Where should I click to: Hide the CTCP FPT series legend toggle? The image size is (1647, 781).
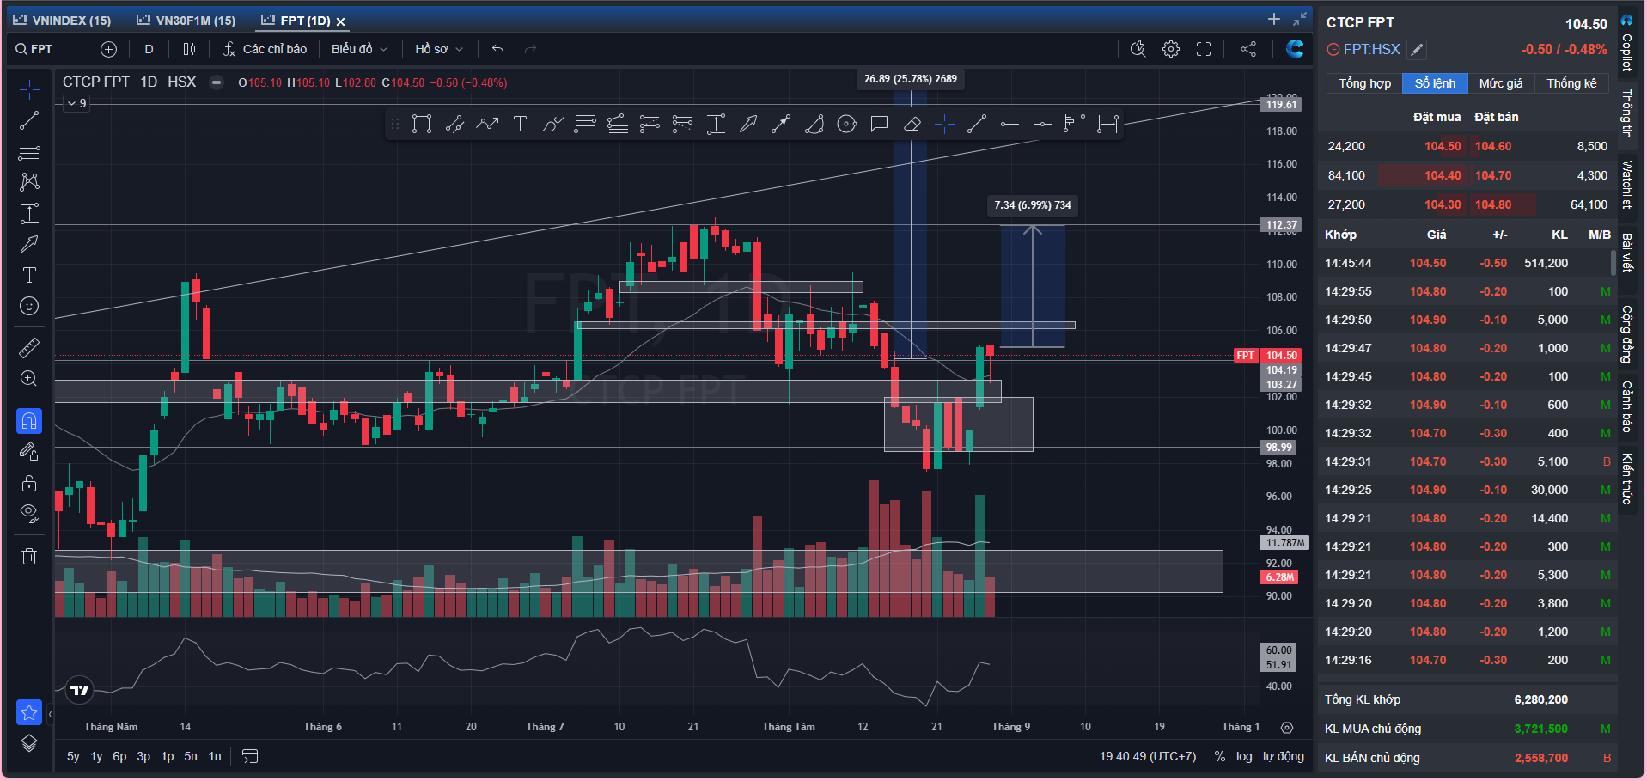pos(217,82)
